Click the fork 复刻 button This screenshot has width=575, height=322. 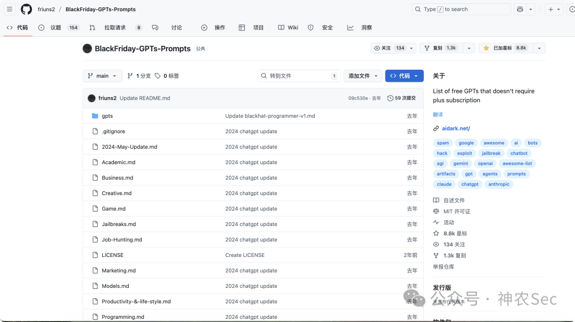point(441,48)
